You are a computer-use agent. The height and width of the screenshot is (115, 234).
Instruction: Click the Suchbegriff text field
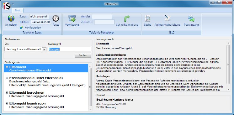click(x=70, y=49)
